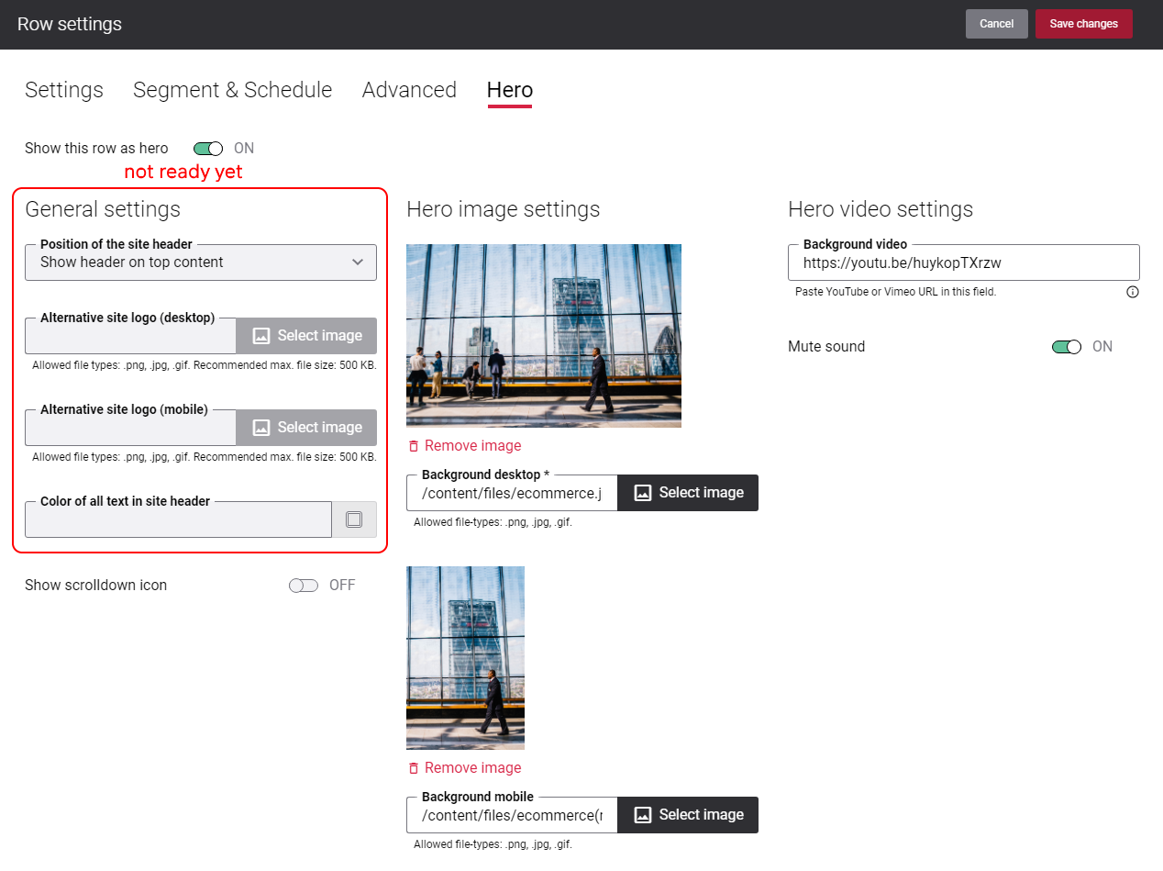Select the Hero tab

(x=510, y=90)
